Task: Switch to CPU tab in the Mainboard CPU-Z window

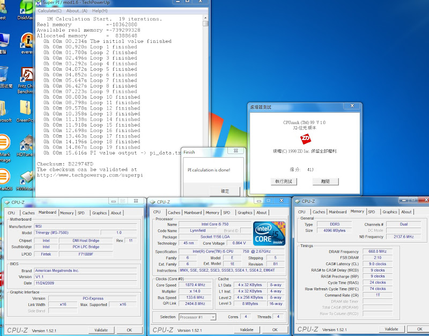Action: pos(11,213)
